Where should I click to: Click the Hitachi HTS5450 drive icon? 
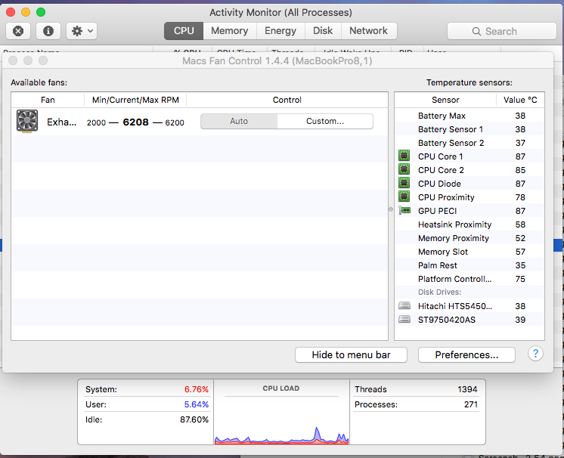pos(404,306)
